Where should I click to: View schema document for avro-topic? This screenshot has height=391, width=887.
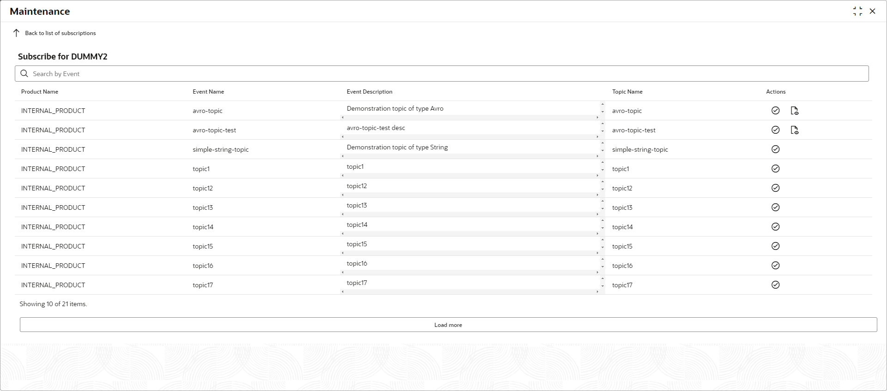794,111
